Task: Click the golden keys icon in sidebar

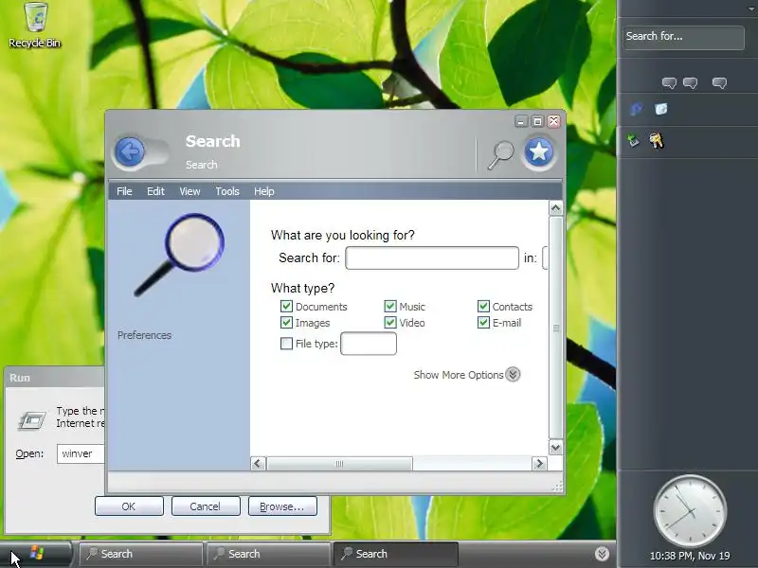Action: coord(657,140)
